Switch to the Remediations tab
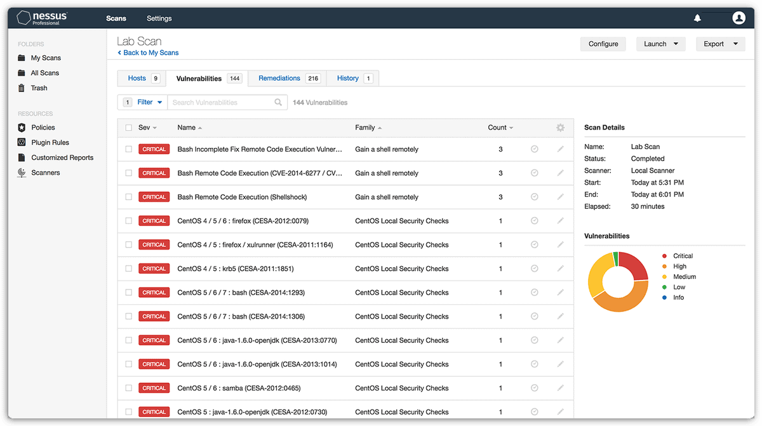Viewport: 762px width, 426px height. pyautogui.click(x=288, y=78)
